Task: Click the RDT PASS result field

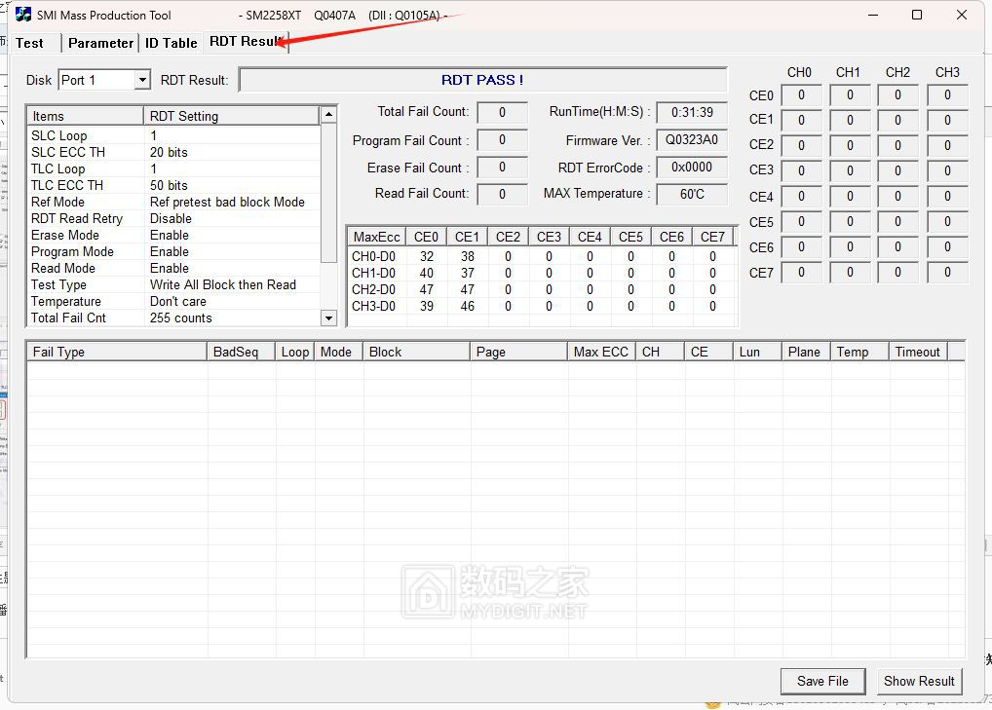Action: tap(482, 80)
